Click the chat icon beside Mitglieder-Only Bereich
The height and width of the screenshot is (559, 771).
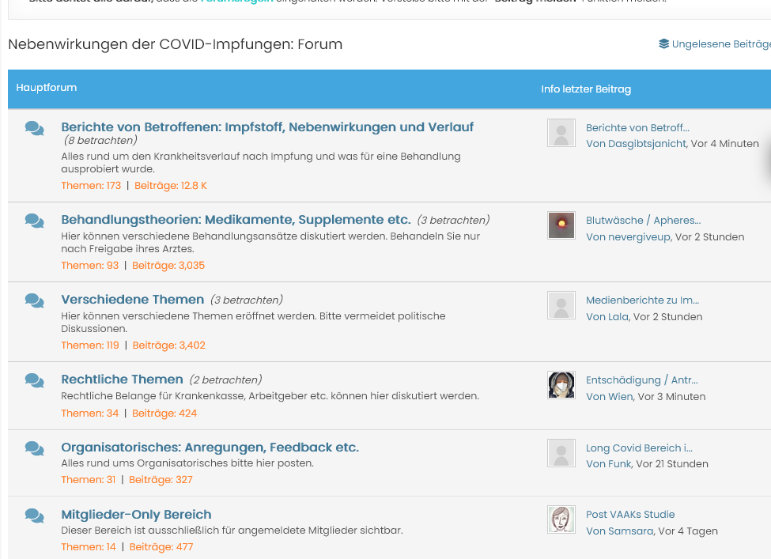[34, 516]
